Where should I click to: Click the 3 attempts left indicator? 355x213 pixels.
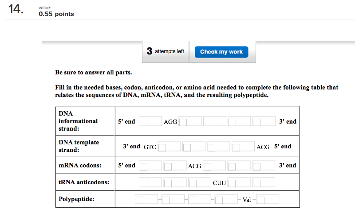click(x=166, y=52)
